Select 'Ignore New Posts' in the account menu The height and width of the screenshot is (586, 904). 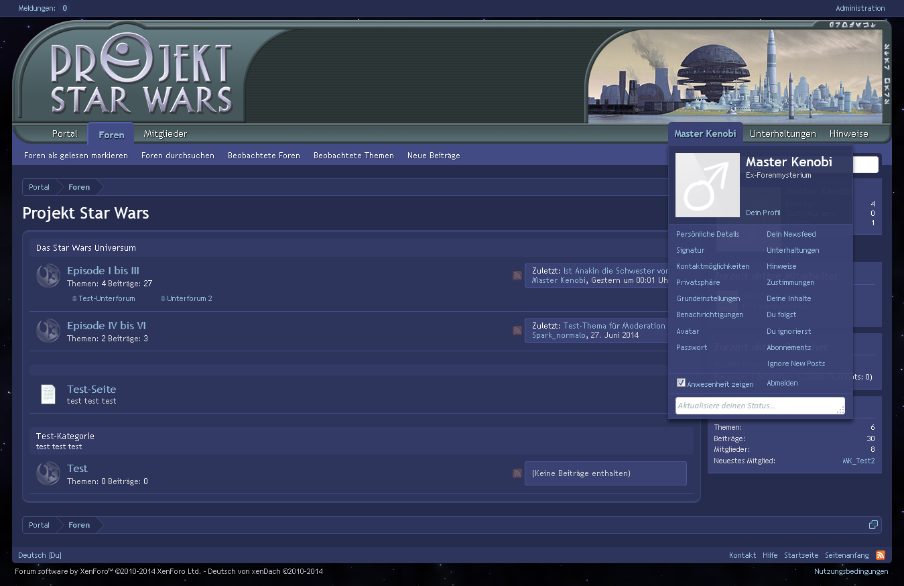[x=796, y=363]
